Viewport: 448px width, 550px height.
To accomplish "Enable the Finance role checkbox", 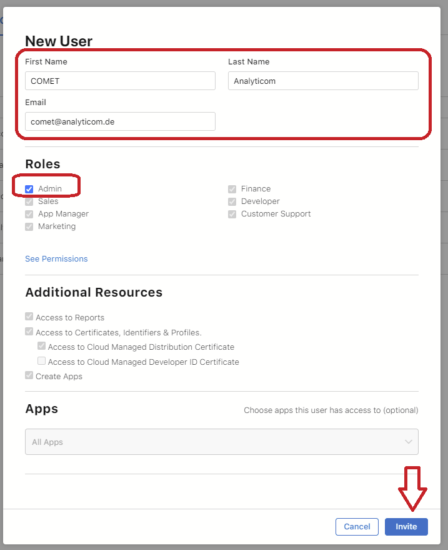I will point(232,189).
